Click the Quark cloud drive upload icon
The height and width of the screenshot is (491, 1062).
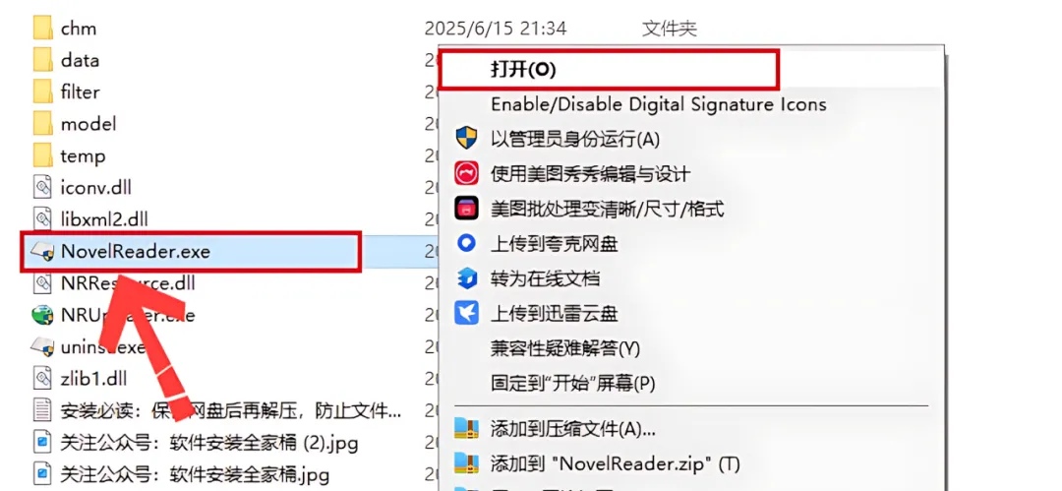click(467, 243)
